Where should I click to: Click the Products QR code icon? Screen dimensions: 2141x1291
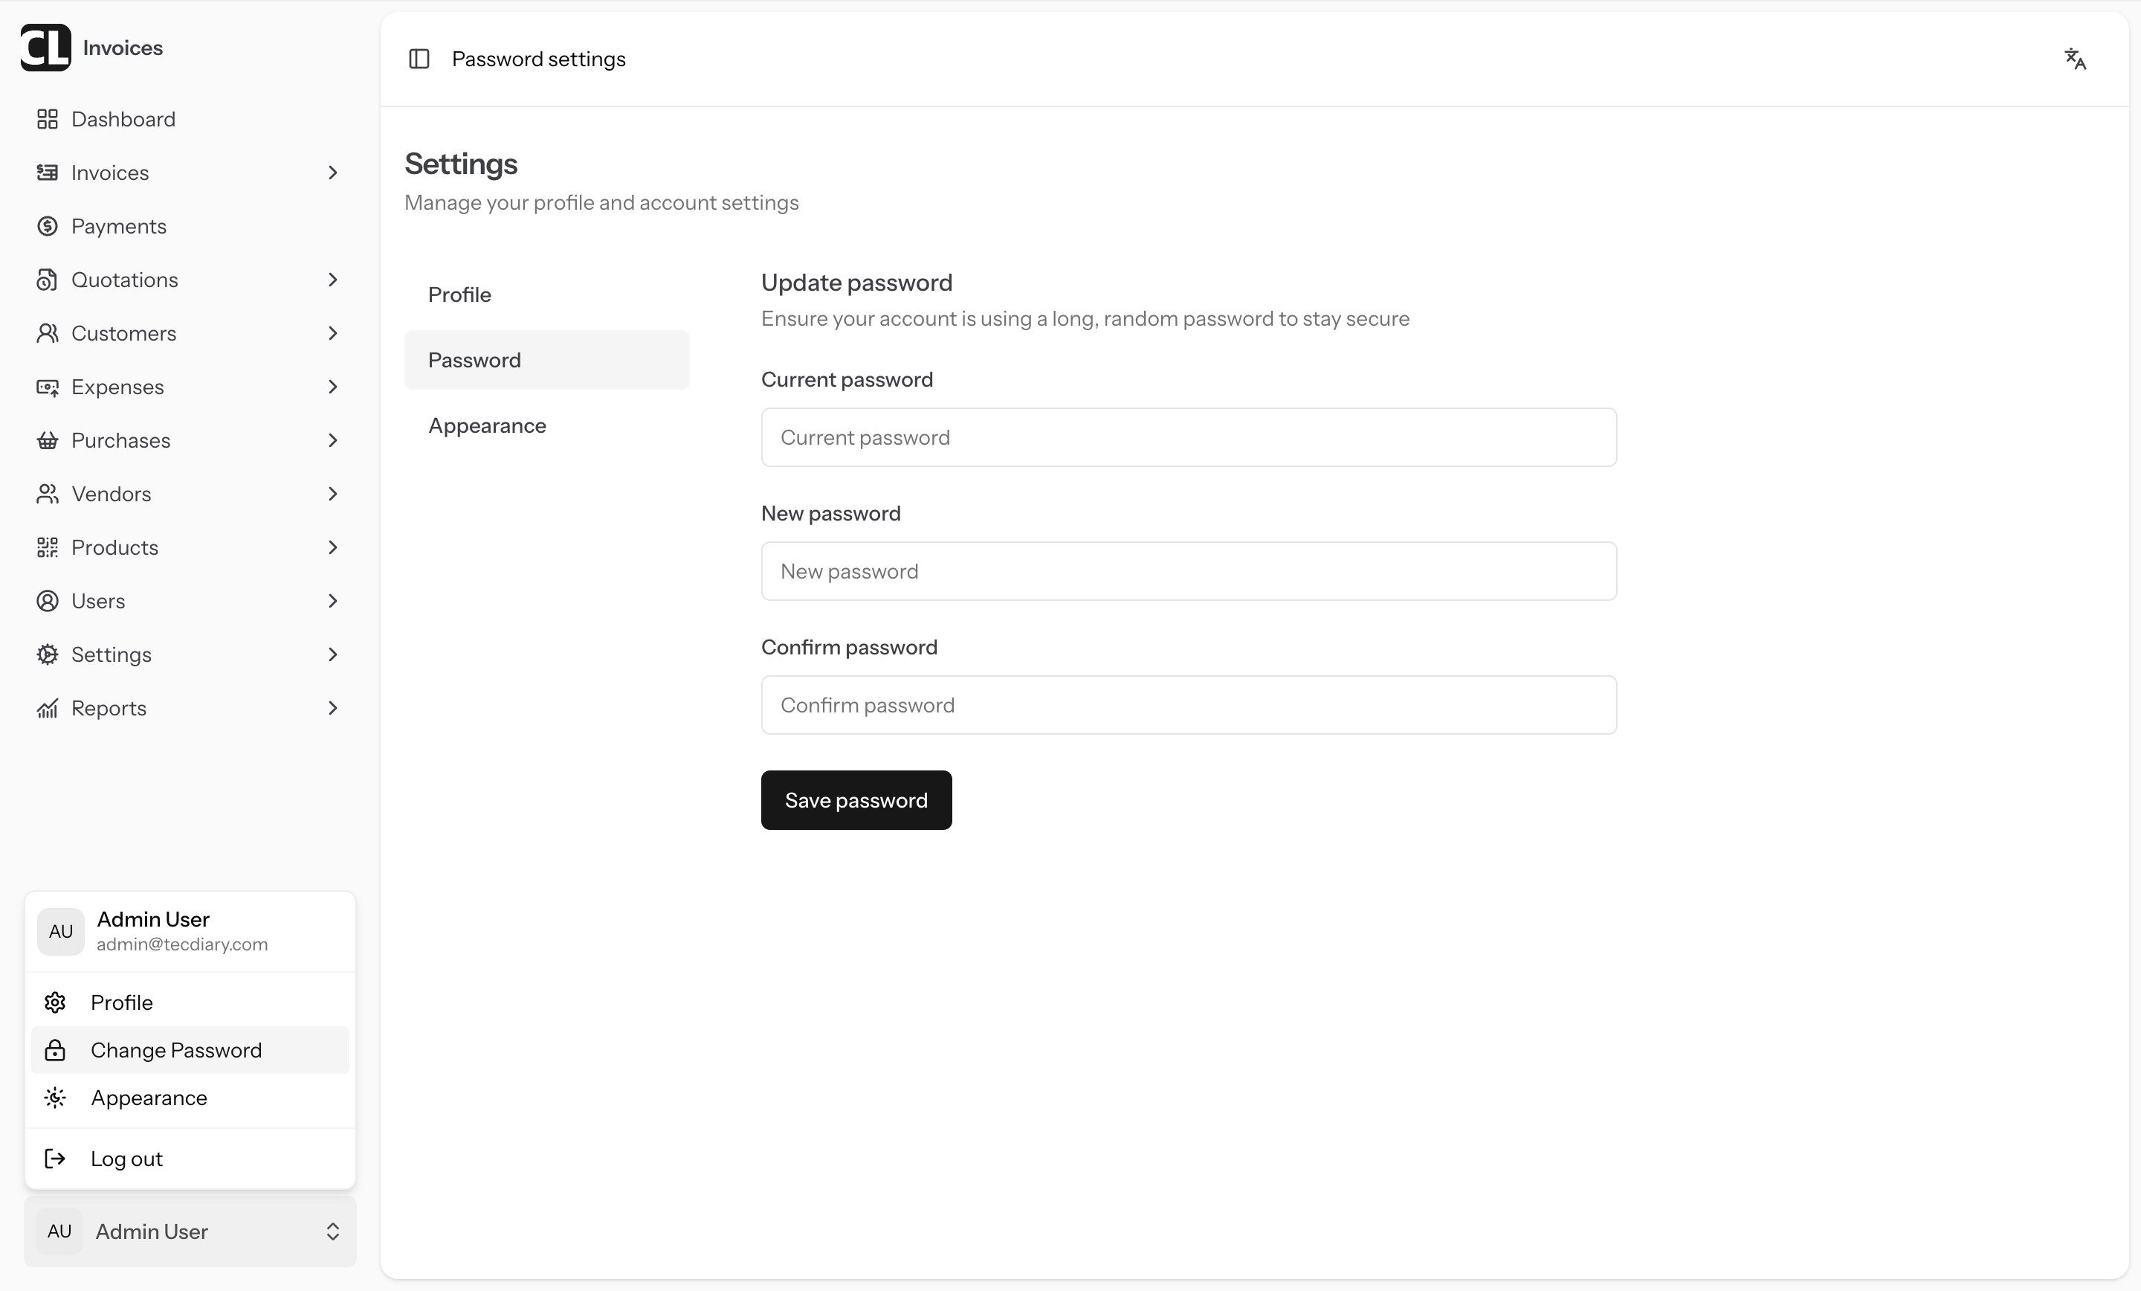click(48, 547)
